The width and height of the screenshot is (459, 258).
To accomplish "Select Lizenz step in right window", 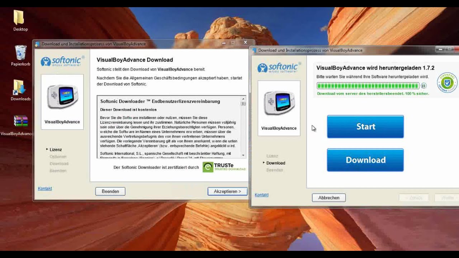I will pos(272,156).
